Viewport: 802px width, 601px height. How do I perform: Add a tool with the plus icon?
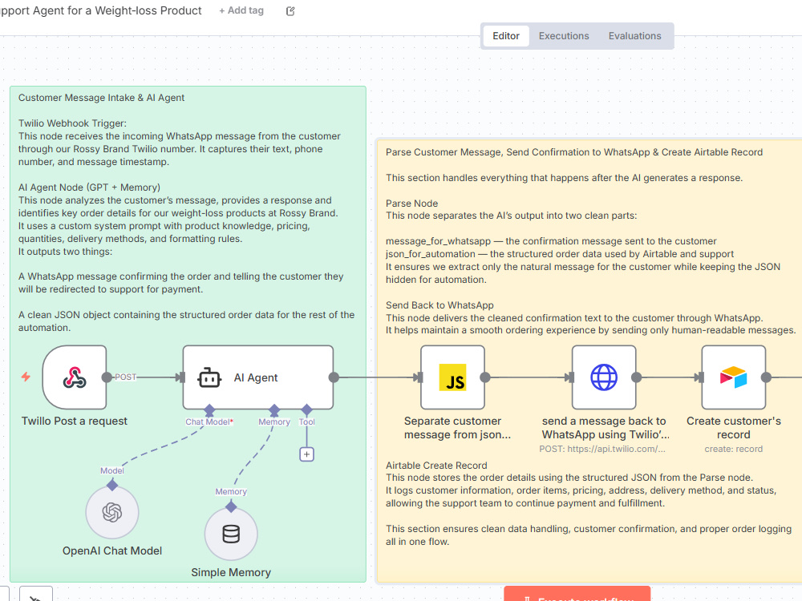pos(306,454)
